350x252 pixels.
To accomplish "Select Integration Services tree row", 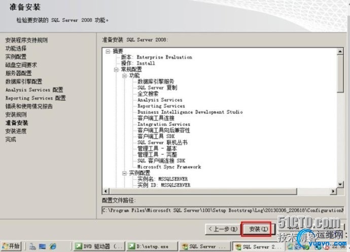I will 164,124.
